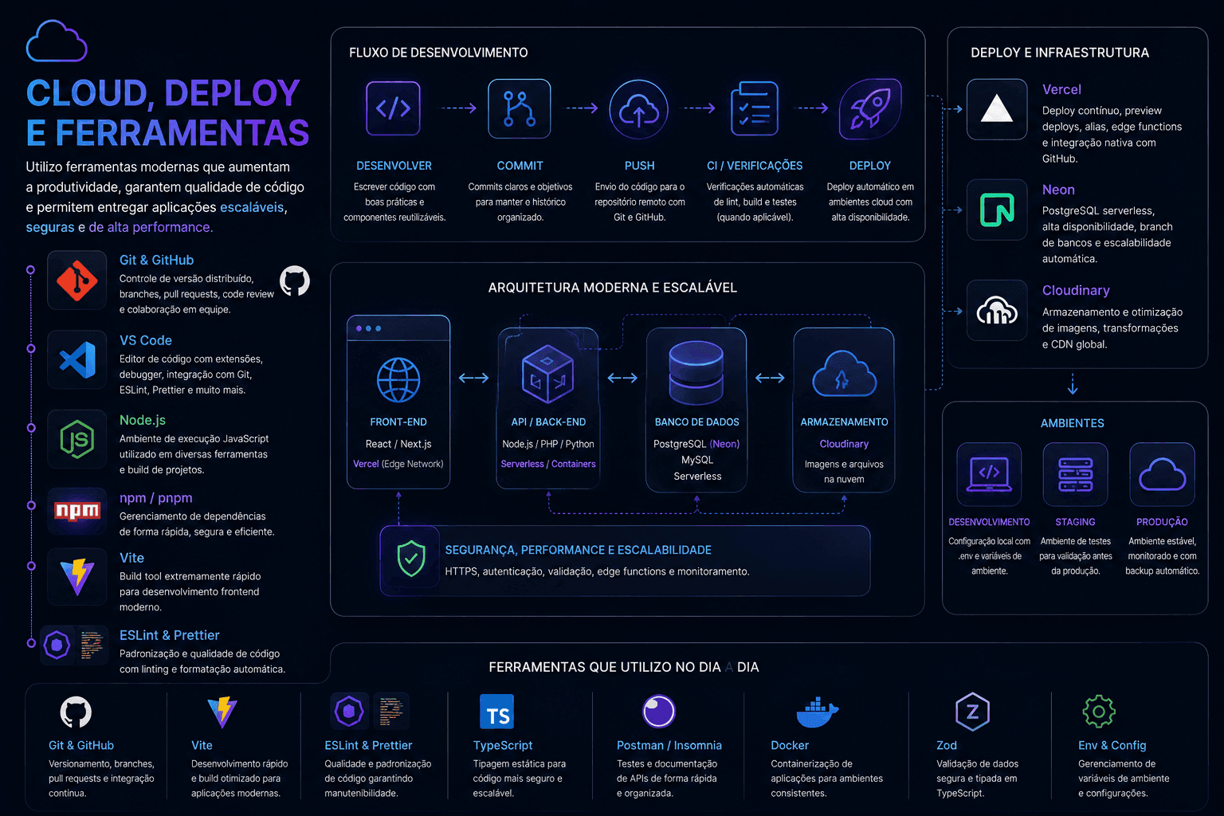
Task: Click the Cloudinary cloud logo in Deploy e Infraestrutura
Action: point(997,310)
